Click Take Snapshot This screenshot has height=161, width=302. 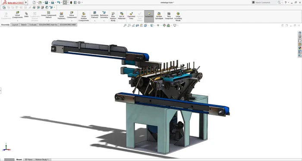(169, 16)
